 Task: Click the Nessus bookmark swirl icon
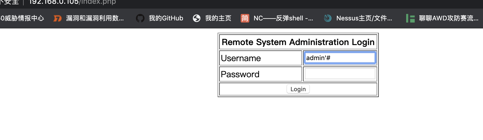tap(327, 18)
